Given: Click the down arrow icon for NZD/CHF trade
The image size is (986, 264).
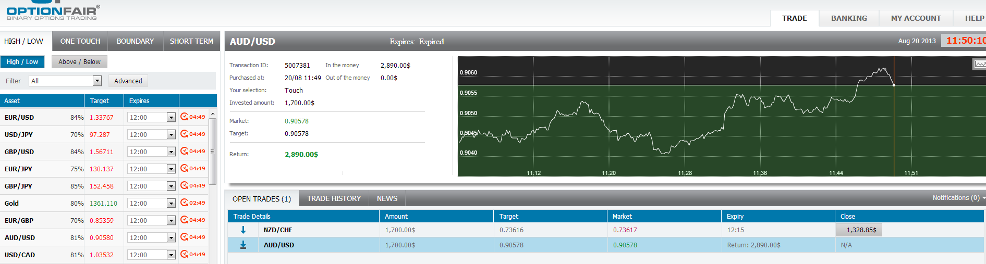Looking at the screenshot, I should coord(243,230).
